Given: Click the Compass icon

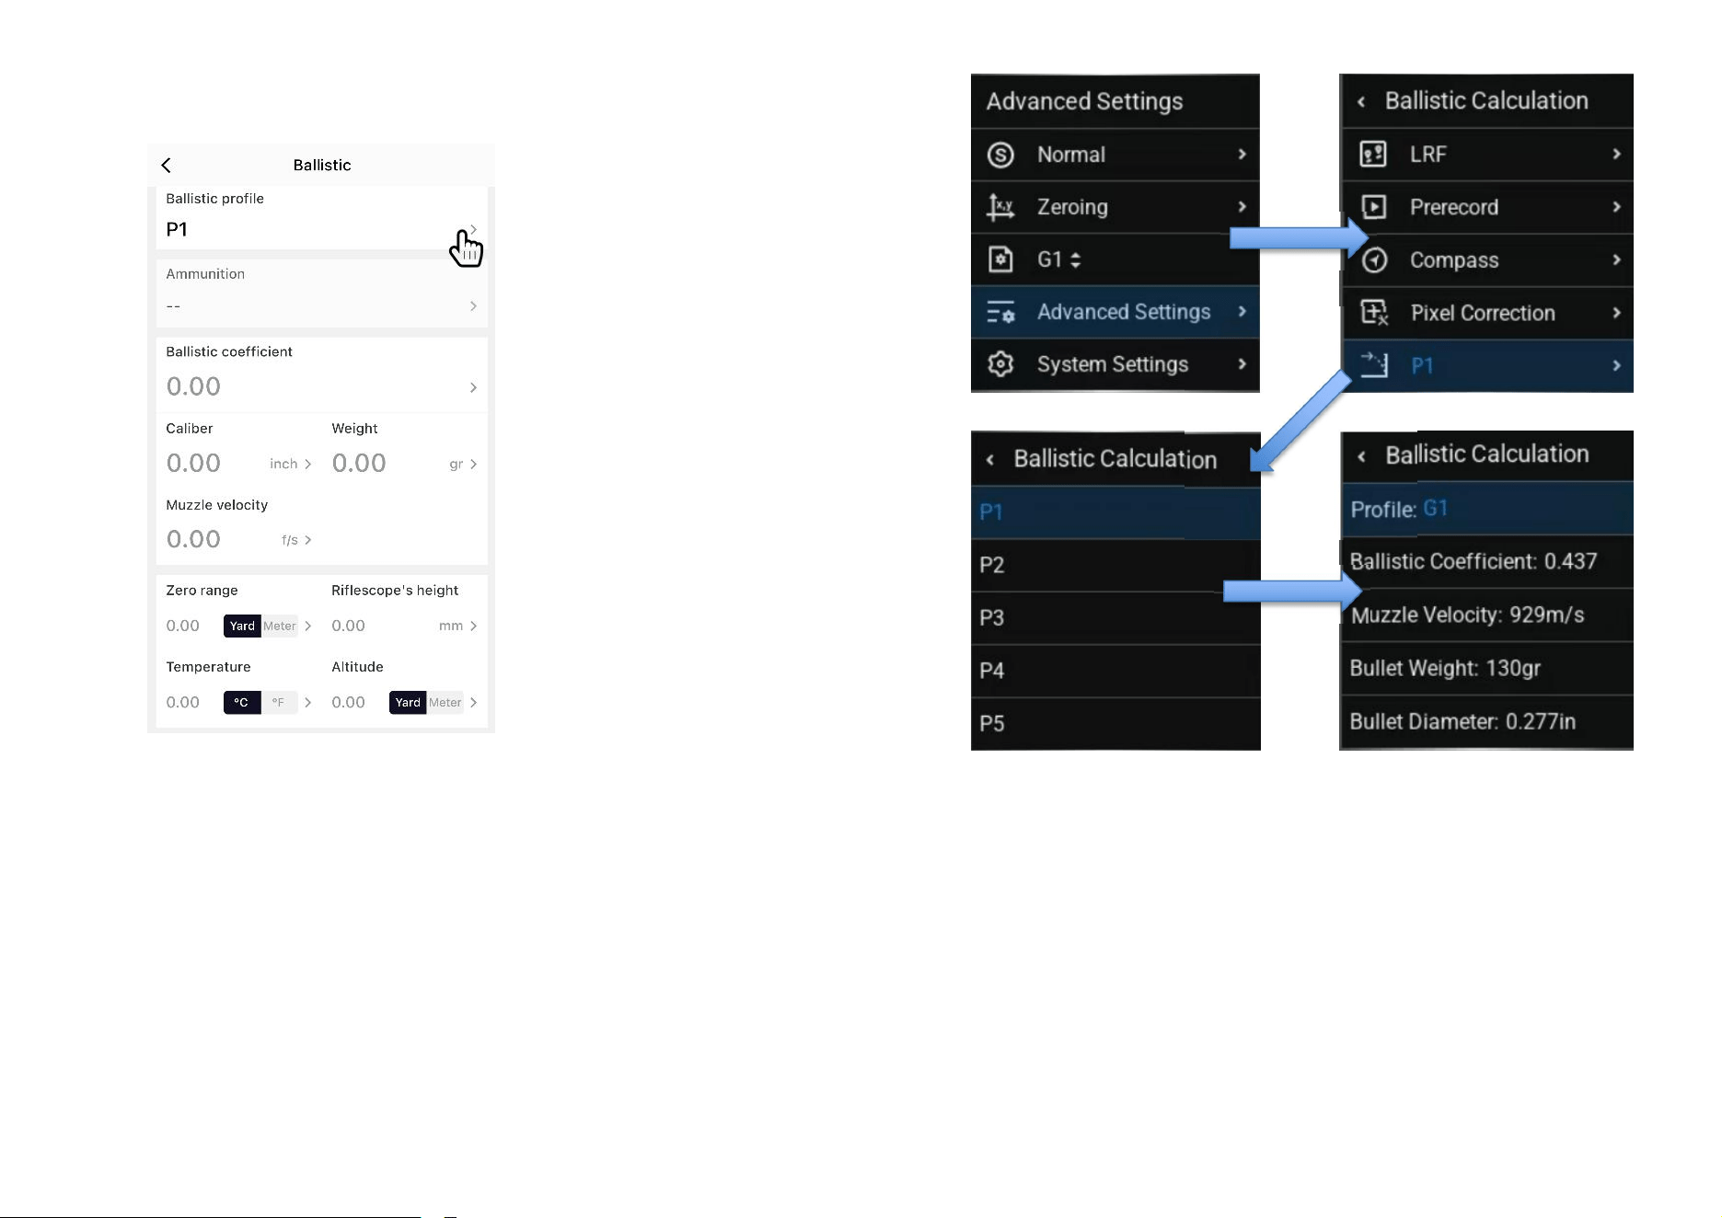Looking at the screenshot, I should [1374, 260].
